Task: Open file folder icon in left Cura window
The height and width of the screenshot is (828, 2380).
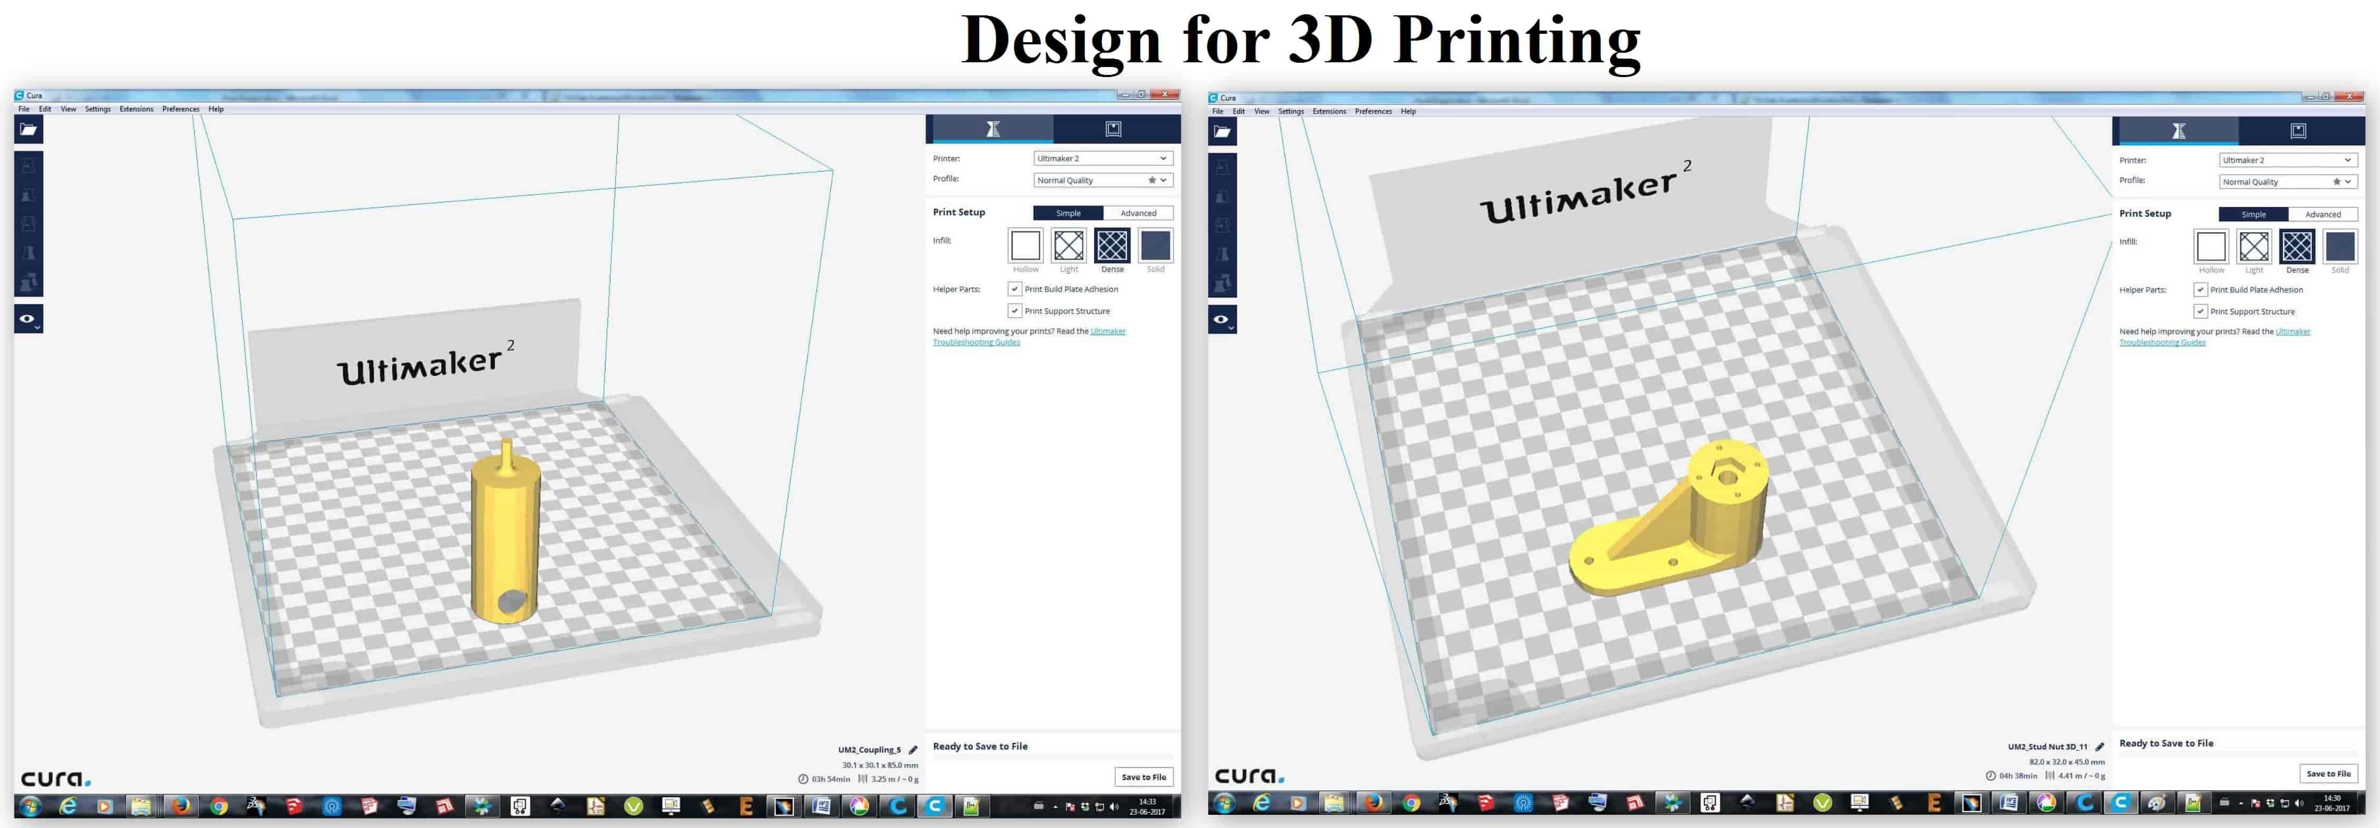Action: point(29,130)
